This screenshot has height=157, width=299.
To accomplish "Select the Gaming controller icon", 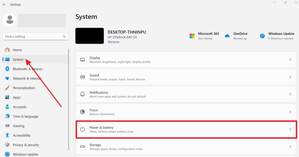I will coord(7,126).
